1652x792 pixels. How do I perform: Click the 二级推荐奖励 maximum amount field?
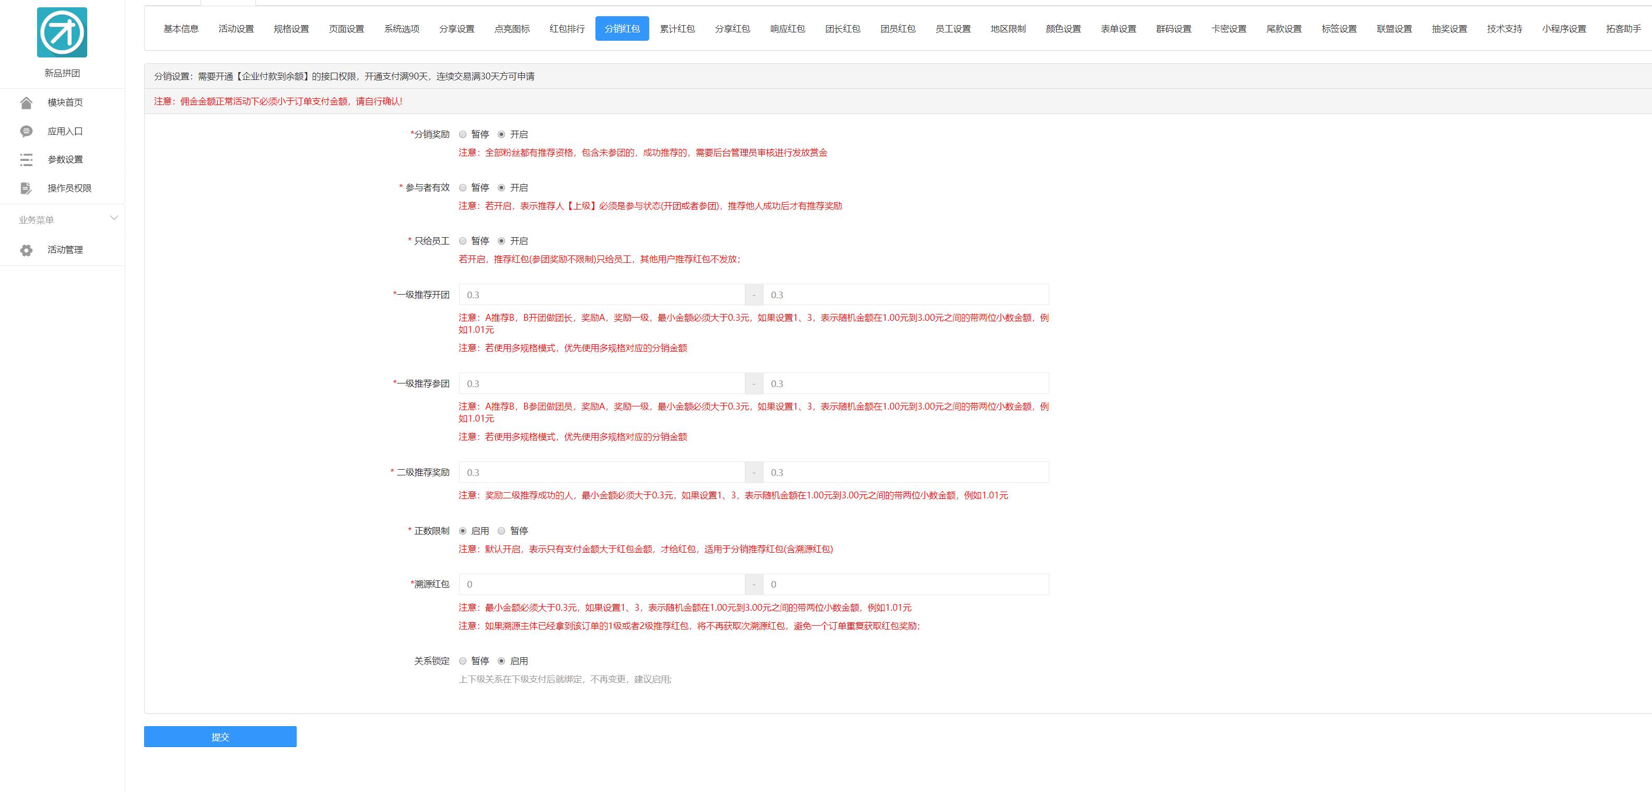click(x=906, y=473)
